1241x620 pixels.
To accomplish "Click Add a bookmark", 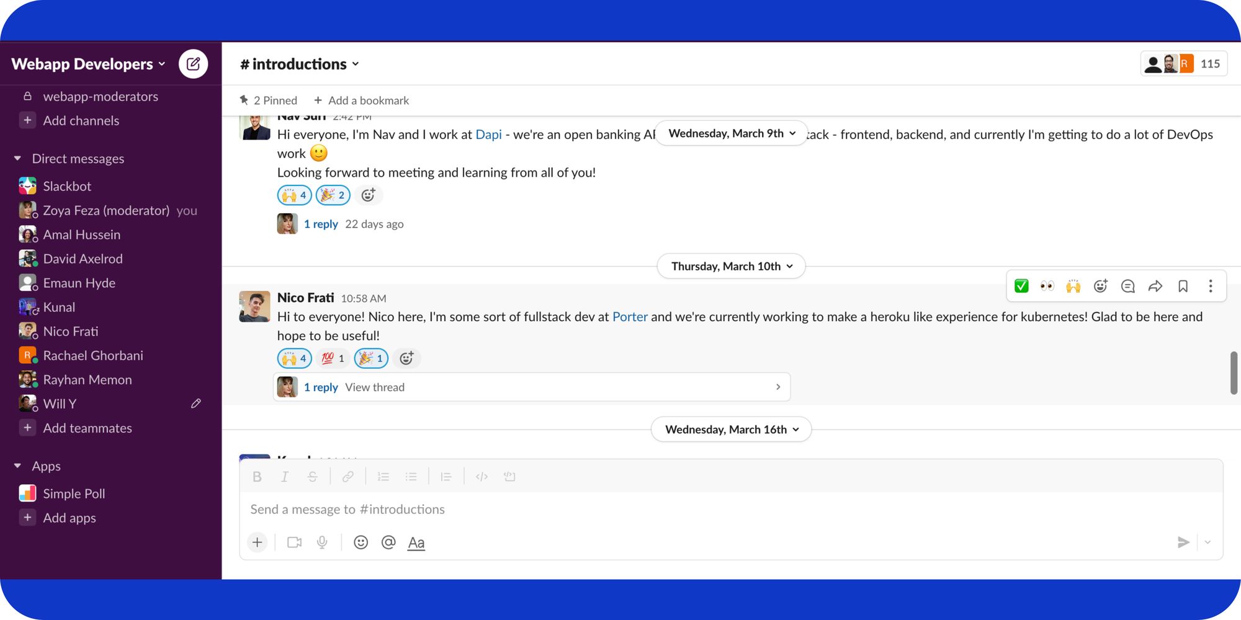I will click(x=361, y=100).
